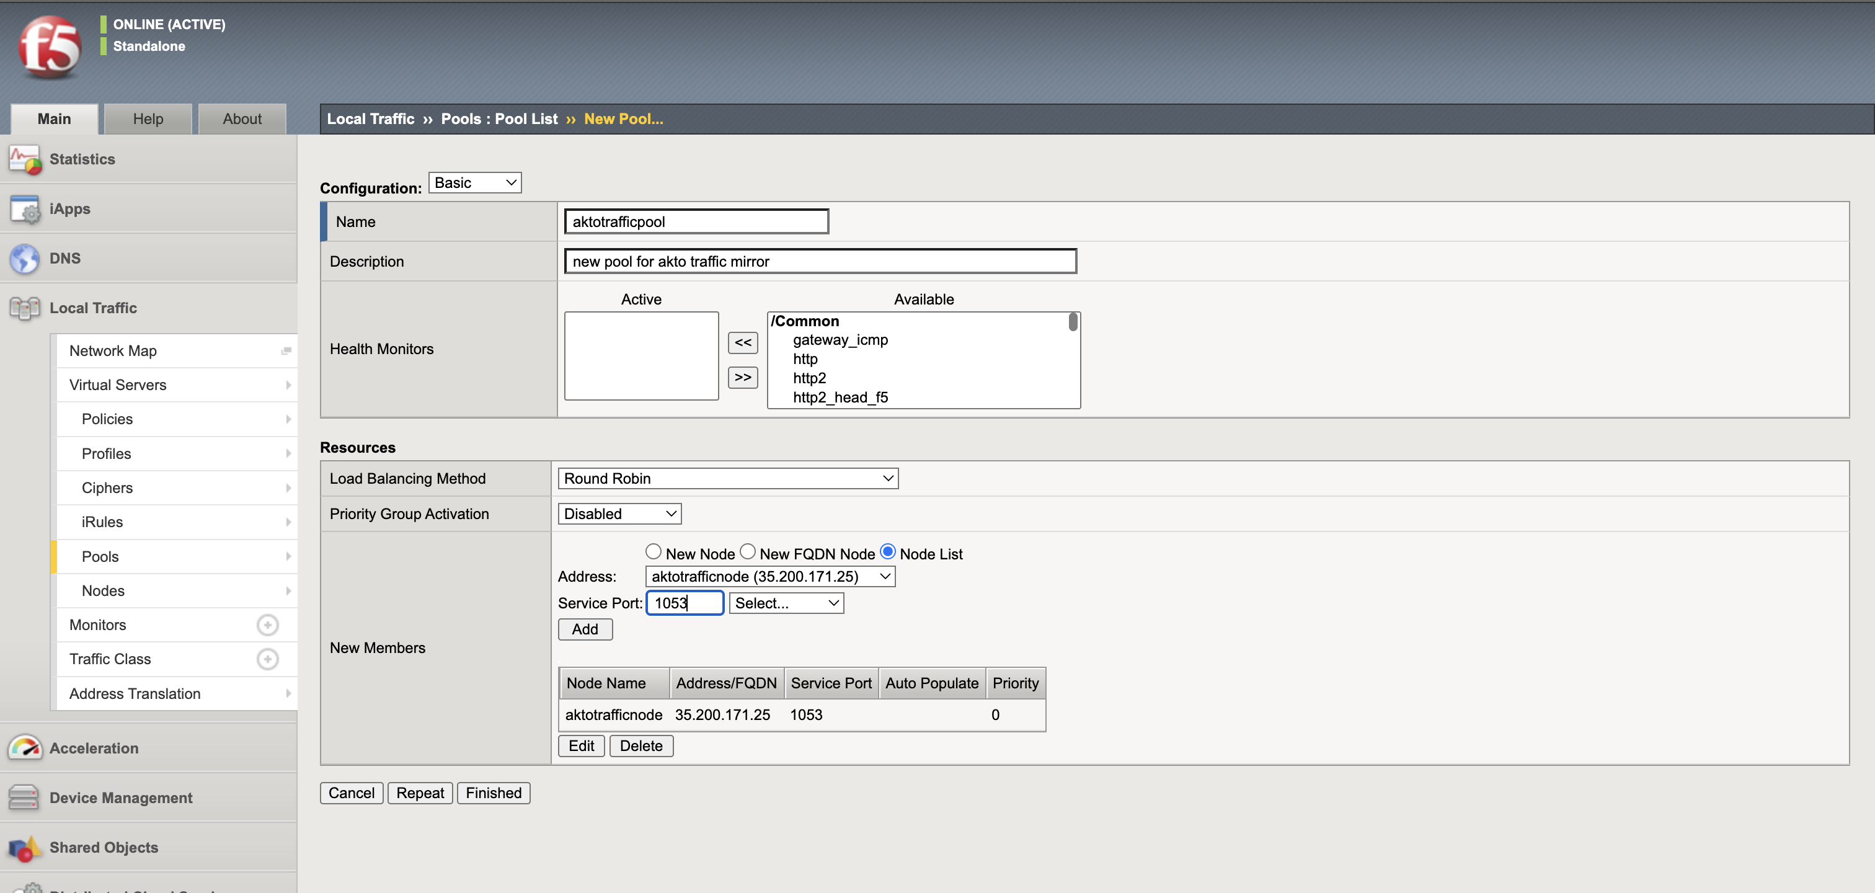Image resolution: width=1875 pixels, height=893 pixels.
Task: Switch to the Help tab
Action: pyautogui.click(x=148, y=119)
